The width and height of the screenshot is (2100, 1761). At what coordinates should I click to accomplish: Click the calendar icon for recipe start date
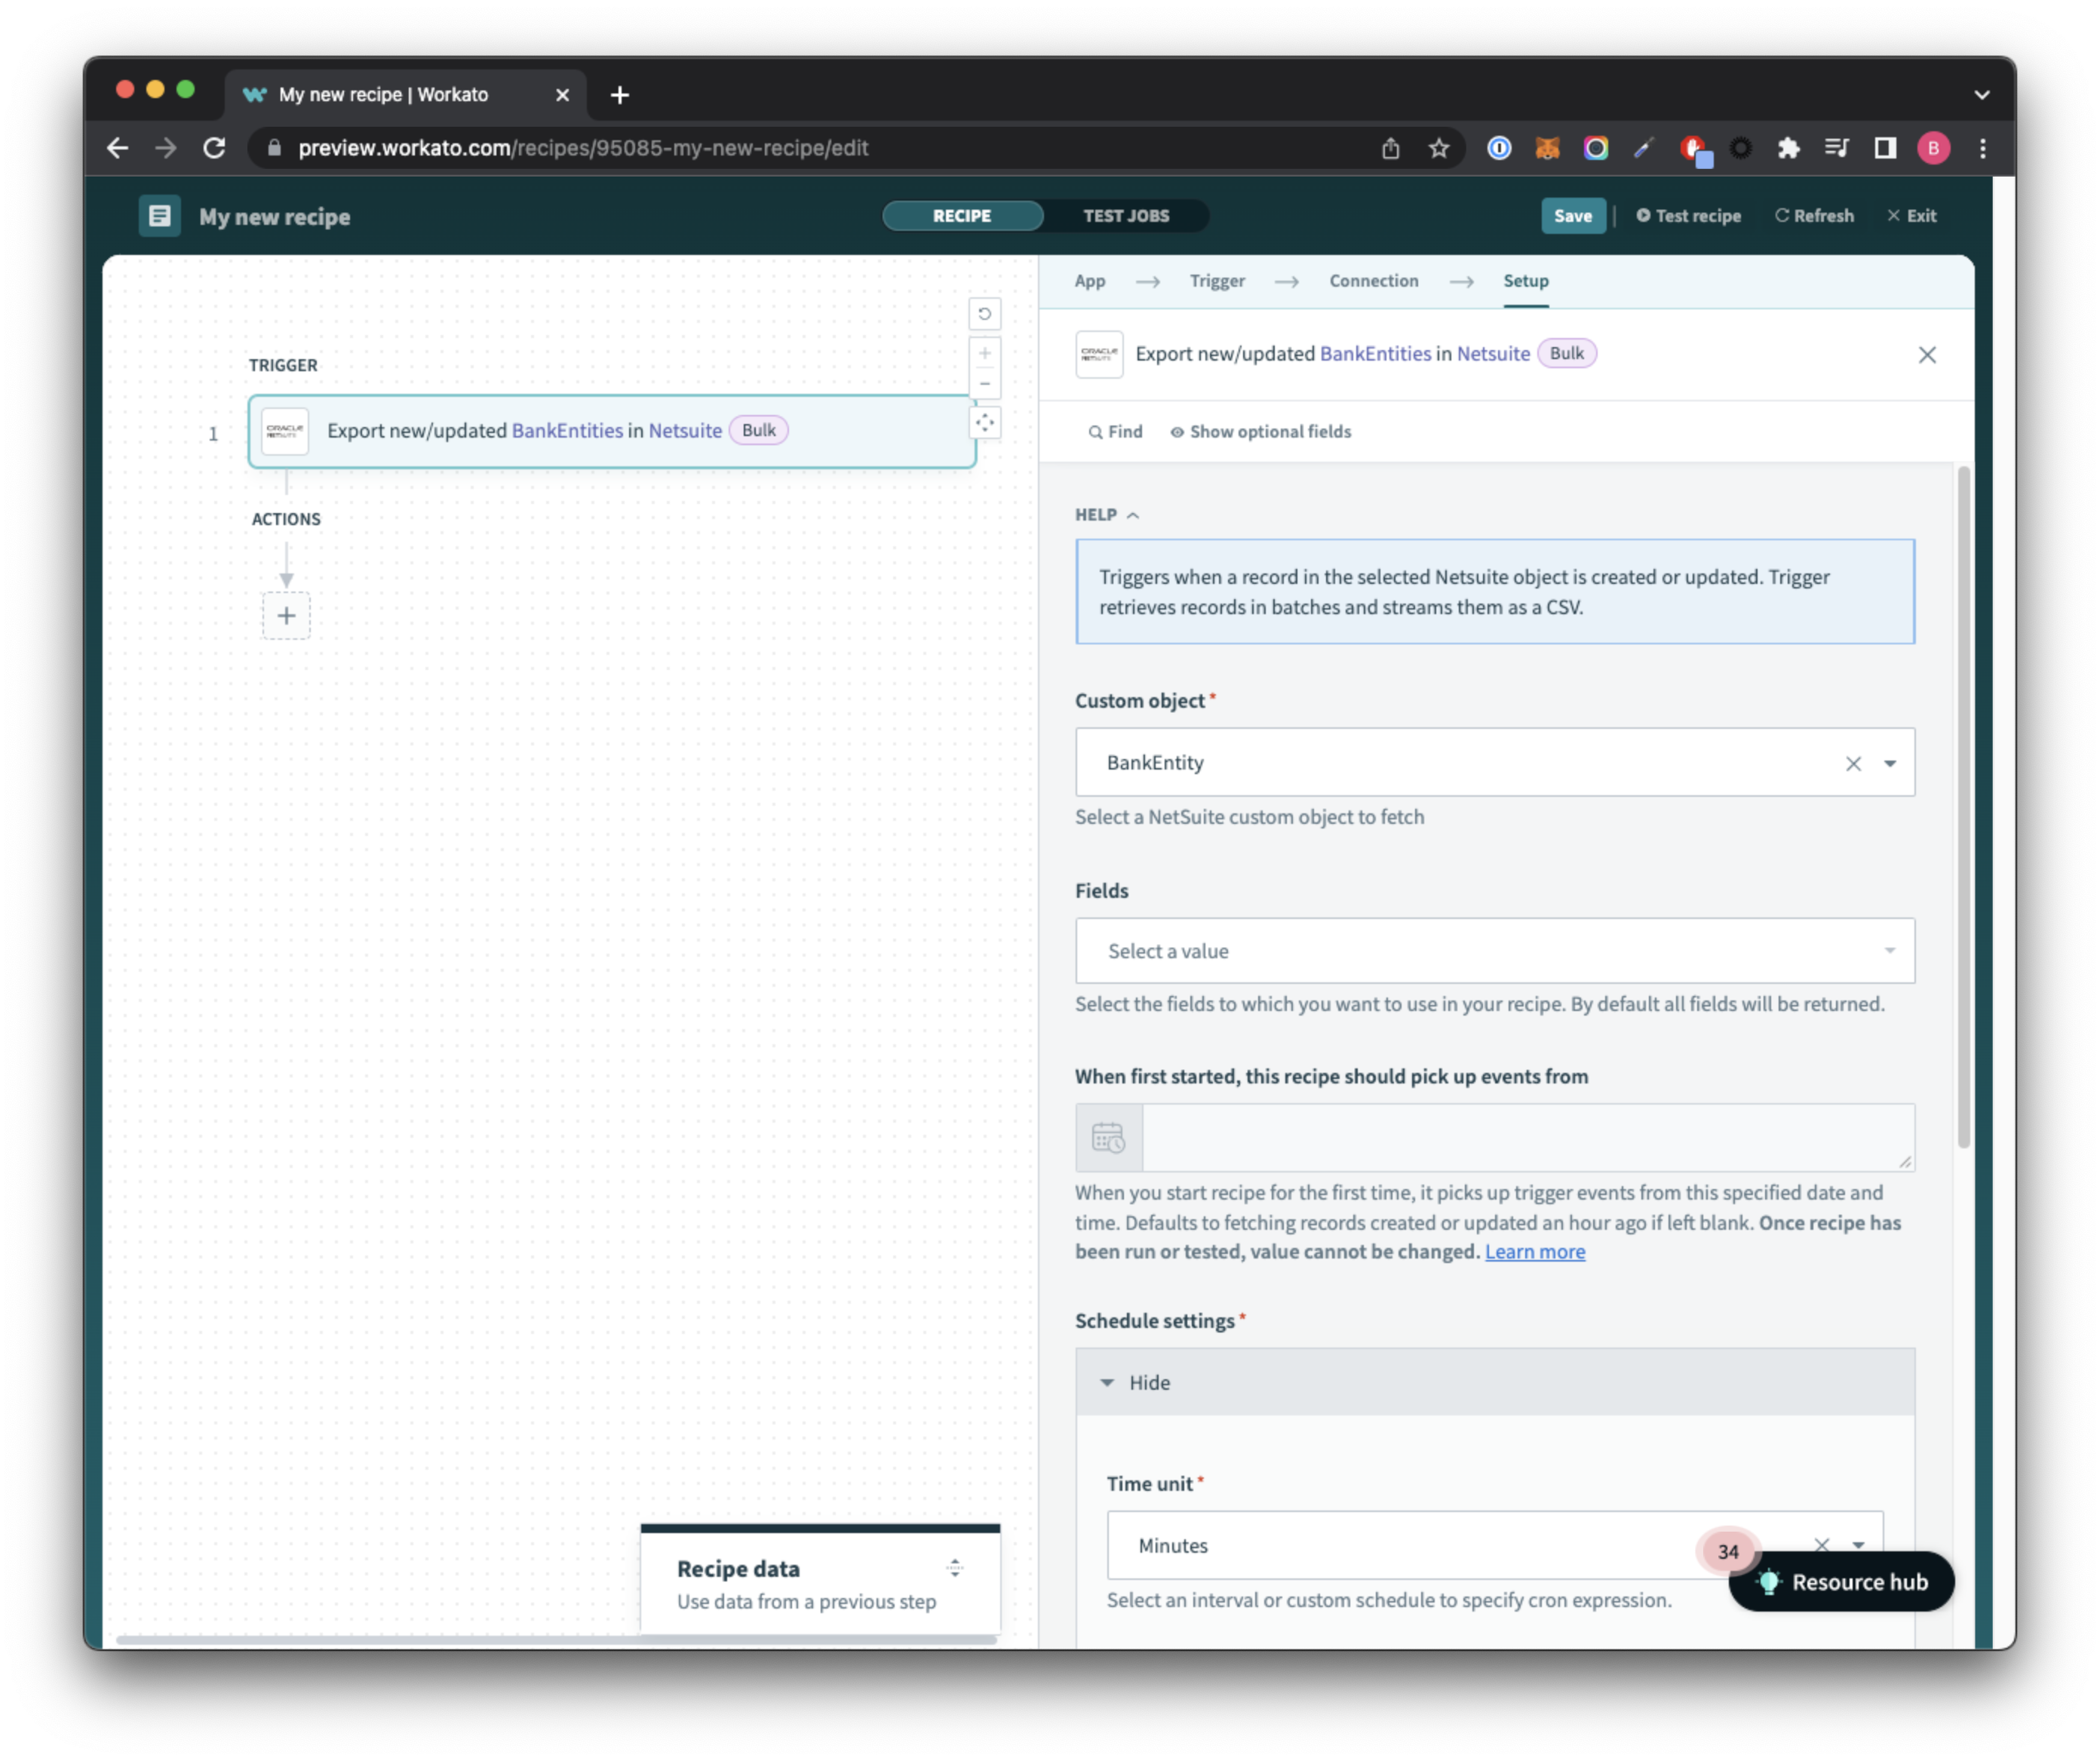click(x=1110, y=1137)
